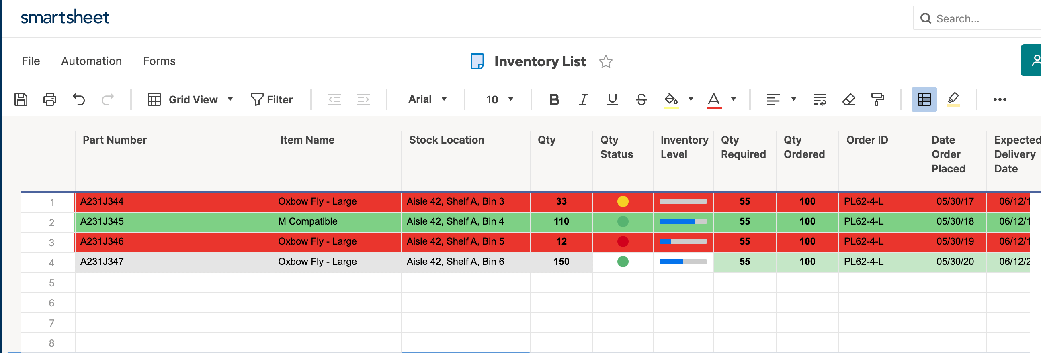Screen dimensions: 1041x353
Task: Click the strikethrough formatting icon
Action: click(x=641, y=99)
